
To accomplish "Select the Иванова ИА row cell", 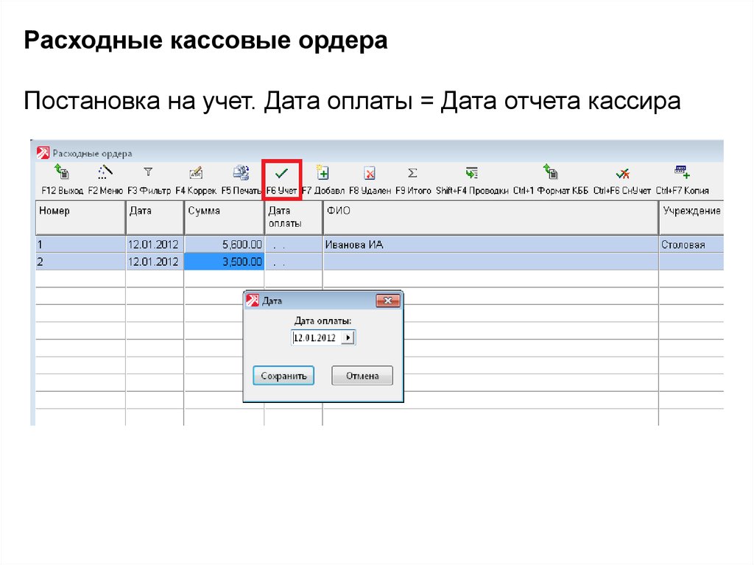I will click(490, 245).
